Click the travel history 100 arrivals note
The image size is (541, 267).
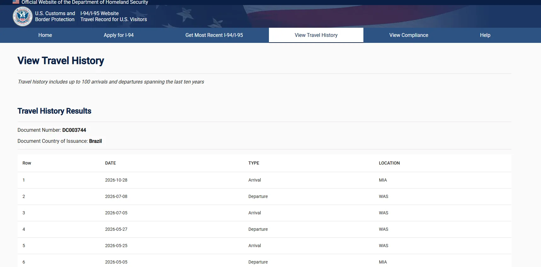coord(111,82)
